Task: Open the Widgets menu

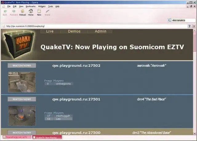Action: [x=42, y=6]
